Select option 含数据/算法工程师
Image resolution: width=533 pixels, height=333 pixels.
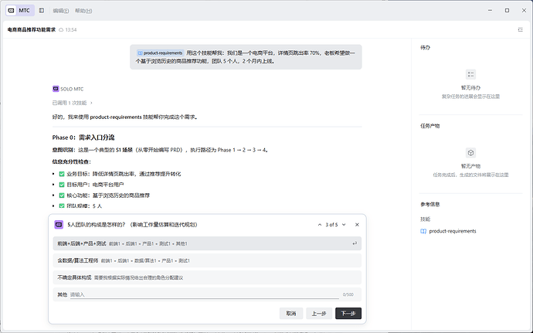tap(207, 260)
